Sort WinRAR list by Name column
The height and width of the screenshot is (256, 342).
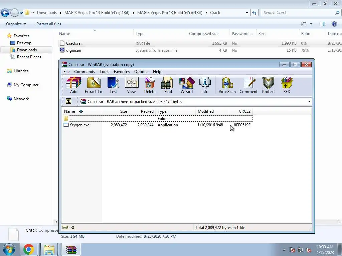(82, 111)
